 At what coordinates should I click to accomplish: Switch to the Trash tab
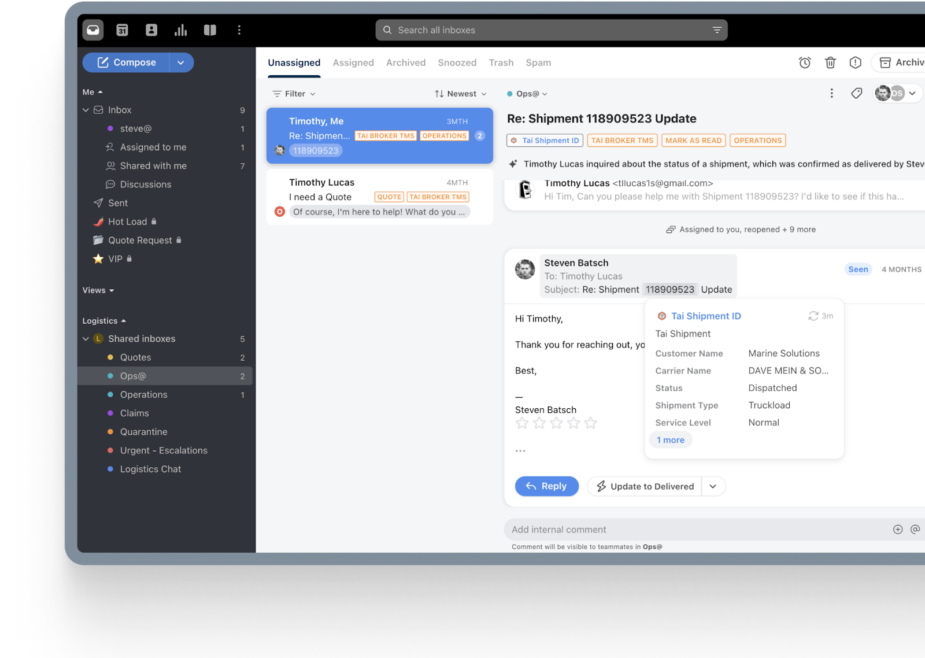(501, 62)
